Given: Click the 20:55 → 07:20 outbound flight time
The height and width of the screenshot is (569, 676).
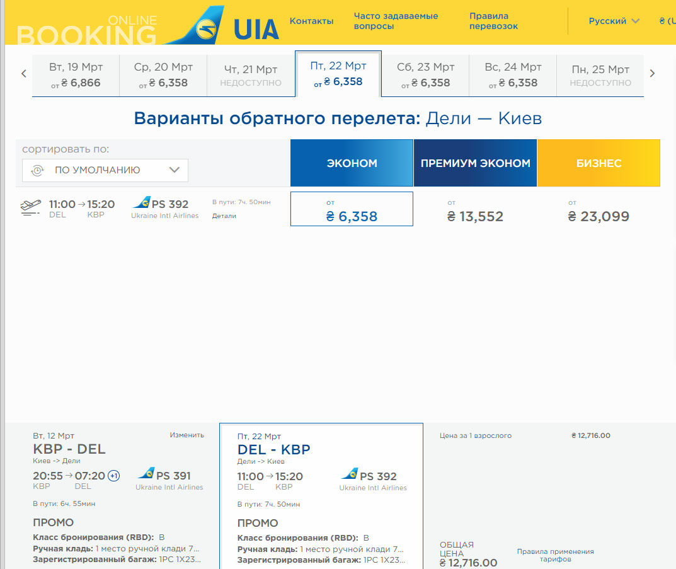Looking at the screenshot, I should point(69,476).
